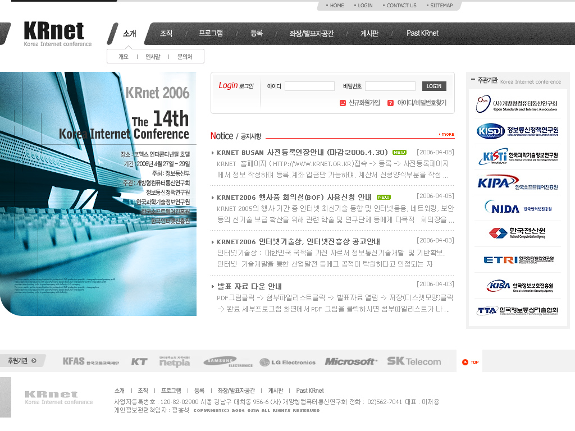Open the KISDI sponsor logo
Image resolution: width=575 pixels, height=431 pixels.
tap(517, 131)
